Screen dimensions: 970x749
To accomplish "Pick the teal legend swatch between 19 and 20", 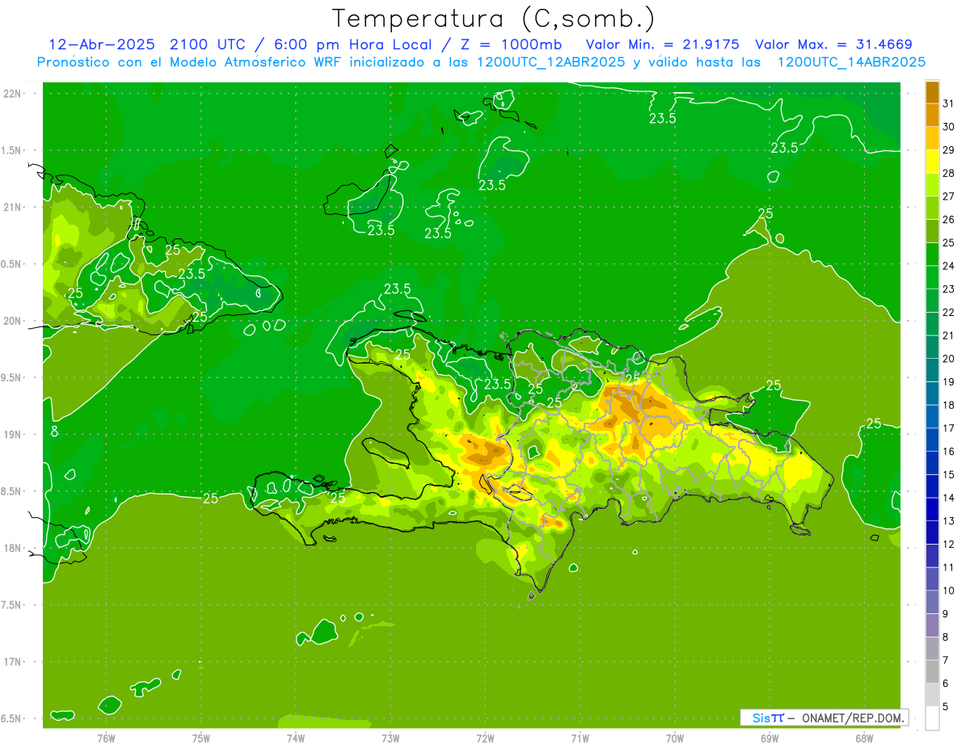I will pyautogui.click(x=932, y=370).
